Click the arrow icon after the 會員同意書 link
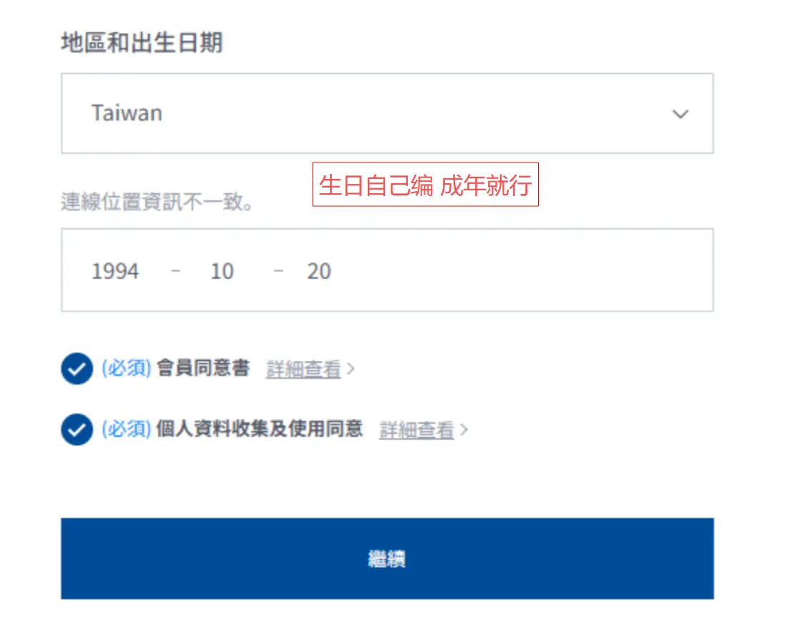The height and width of the screenshot is (642, 790). [x=351, y=369]
